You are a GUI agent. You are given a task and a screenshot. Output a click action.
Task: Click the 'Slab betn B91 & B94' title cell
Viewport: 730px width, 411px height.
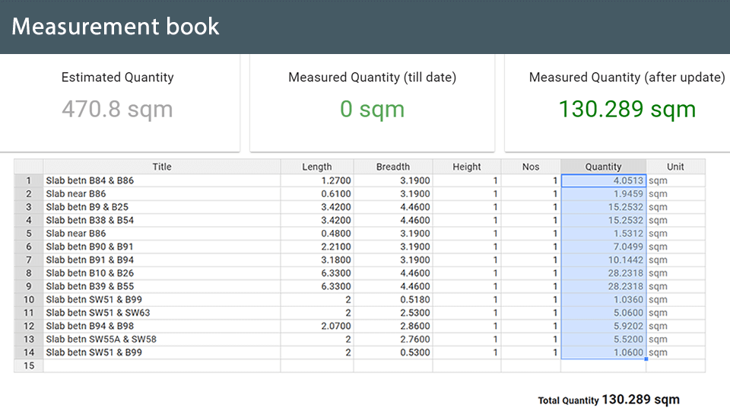[x=162, y=260]
